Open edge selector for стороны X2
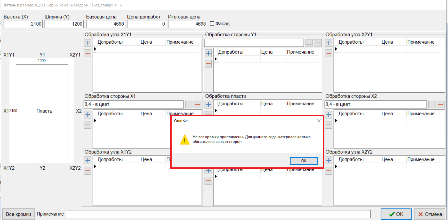Image resolution: width=448 pixels, height=220 pixels. tap(432, 104)
